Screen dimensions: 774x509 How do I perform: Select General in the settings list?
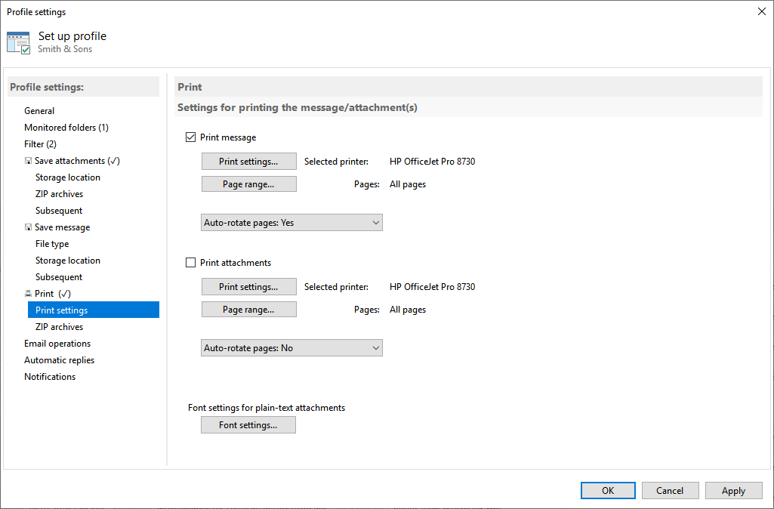point(39,110)
